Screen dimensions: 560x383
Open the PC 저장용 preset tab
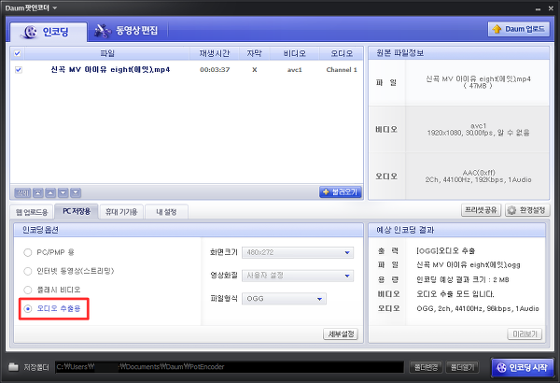click(77, 211)
